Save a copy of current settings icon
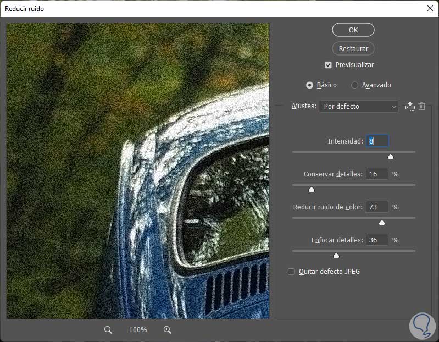This screenshot has height=342, width=439. 410,107
